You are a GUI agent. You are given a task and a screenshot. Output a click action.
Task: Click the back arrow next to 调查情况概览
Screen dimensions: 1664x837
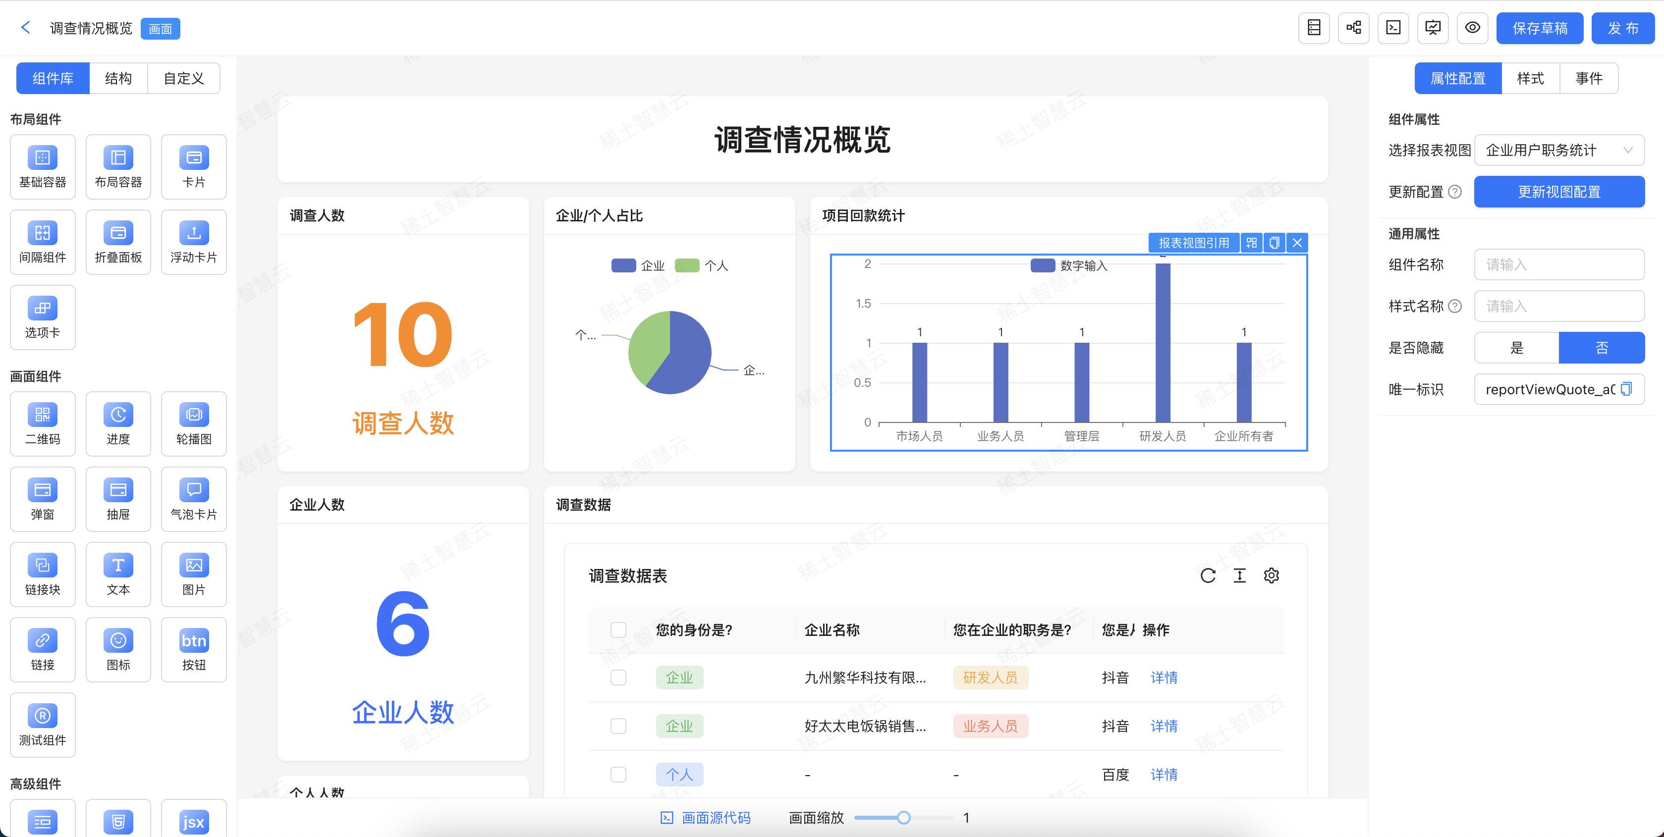pos(26,27)
